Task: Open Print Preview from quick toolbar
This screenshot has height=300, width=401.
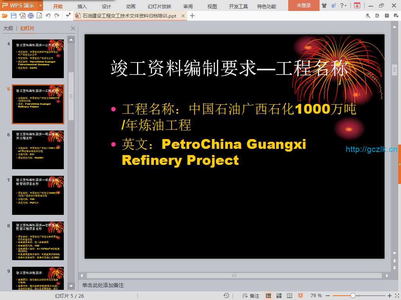Action: 39,16
